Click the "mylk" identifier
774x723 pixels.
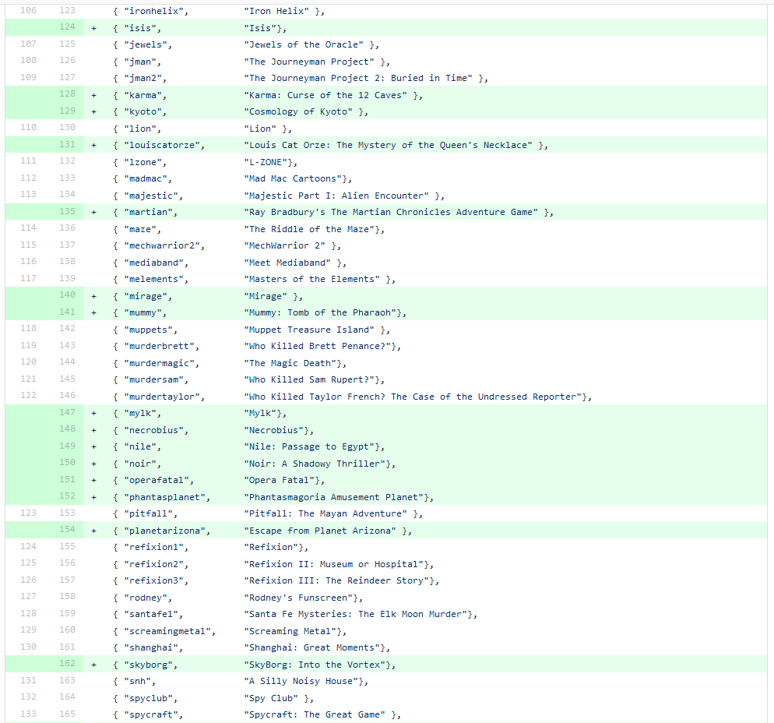pyautogui.click(x=139, y=414)
